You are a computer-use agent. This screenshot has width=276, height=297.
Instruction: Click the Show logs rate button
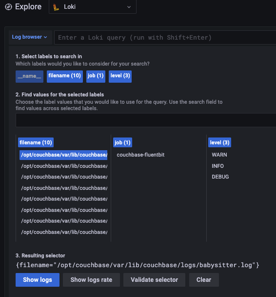point(91,280)
